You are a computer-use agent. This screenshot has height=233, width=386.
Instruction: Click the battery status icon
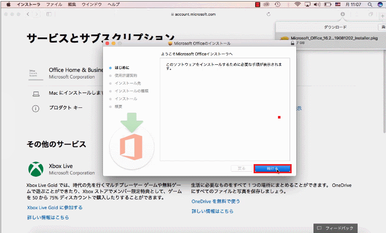pyautogui.click(x=327, y=5)
